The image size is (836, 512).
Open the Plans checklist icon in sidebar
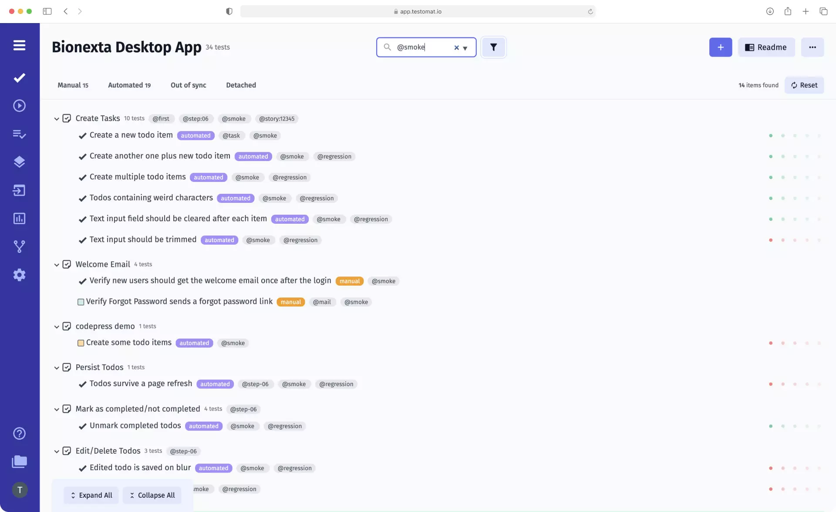19,134
